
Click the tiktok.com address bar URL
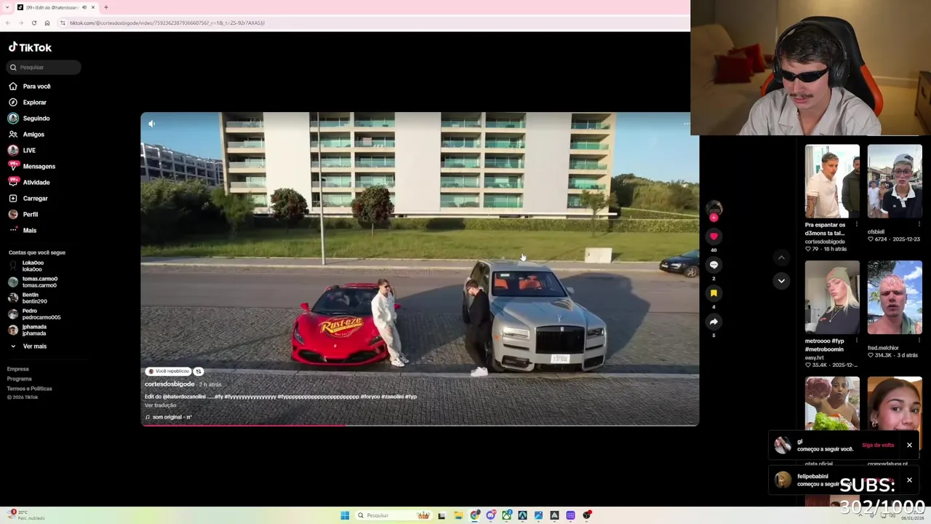[167, 23]
